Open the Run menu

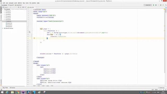point(24,3)
